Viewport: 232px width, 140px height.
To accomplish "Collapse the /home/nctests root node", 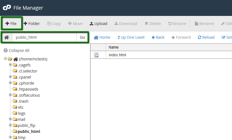I will pos(5,59).
